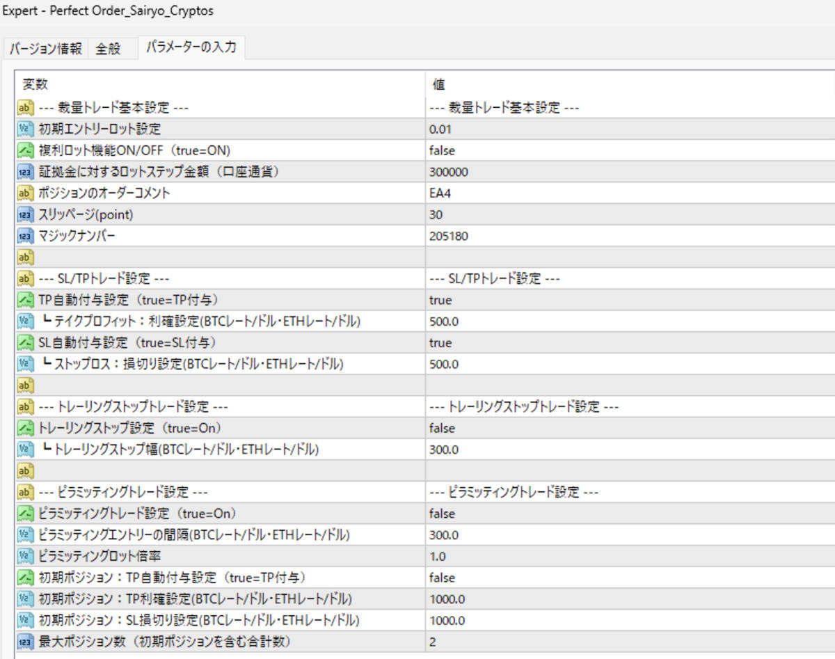Screen dimensions: 835x659
Task: Open the SL自動付与設定 true value dropdown
Action: tap(487, 342)
